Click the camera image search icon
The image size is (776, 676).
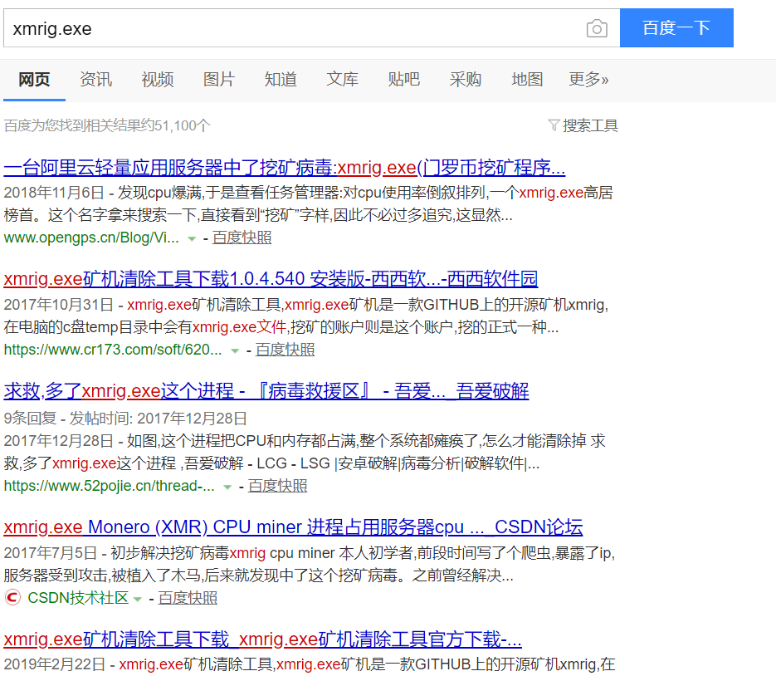[597, 29]
